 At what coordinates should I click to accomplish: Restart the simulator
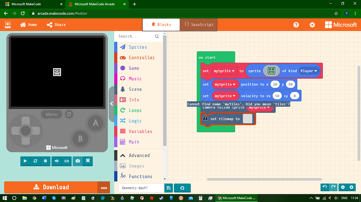(35, 161)
